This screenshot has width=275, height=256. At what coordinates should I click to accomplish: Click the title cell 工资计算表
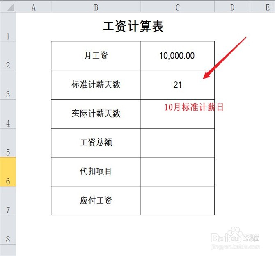[133, 27]
